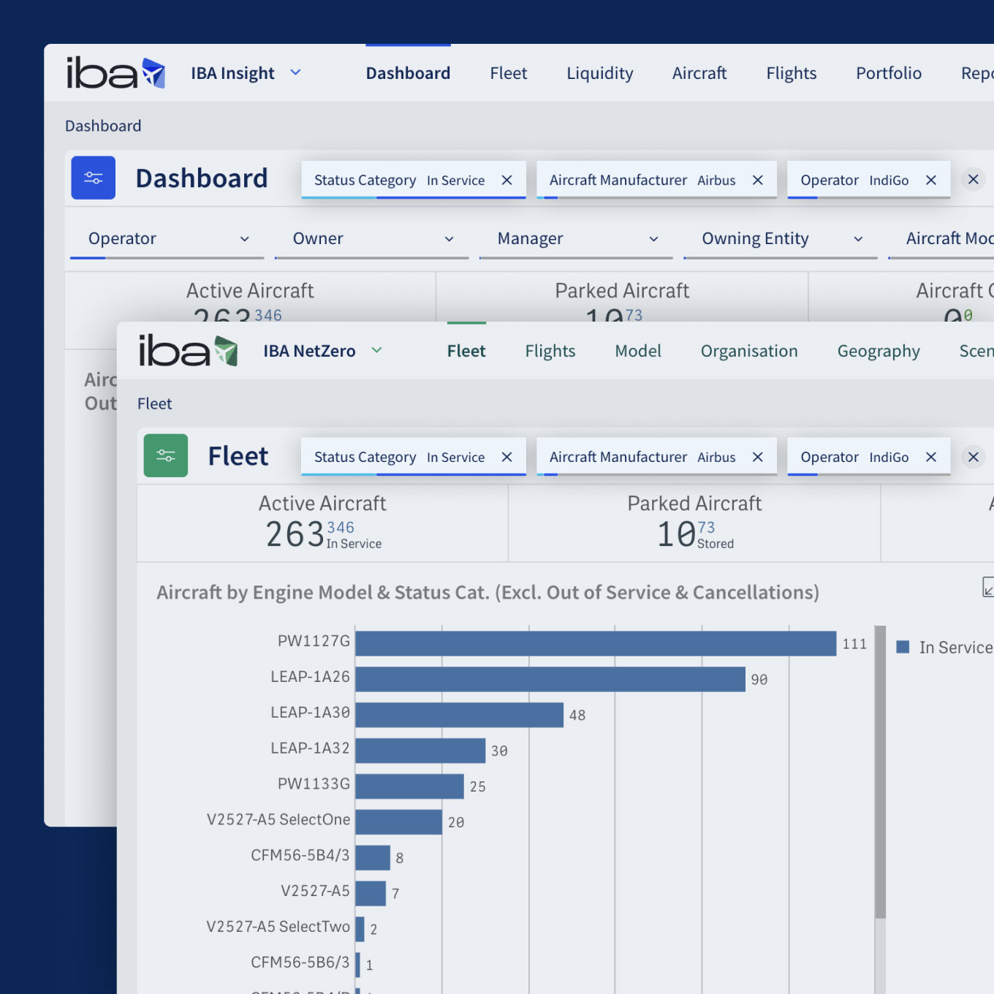Switch to the Geography tab
The height and width of the screenshot is (994, 994).
[878, 351]
